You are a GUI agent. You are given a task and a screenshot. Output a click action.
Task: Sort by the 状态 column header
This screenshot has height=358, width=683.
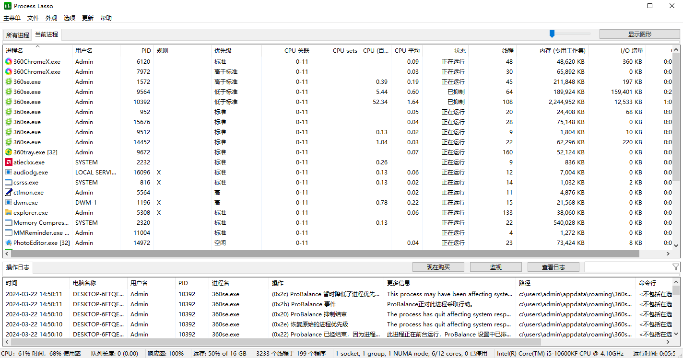tap(445, 50)
